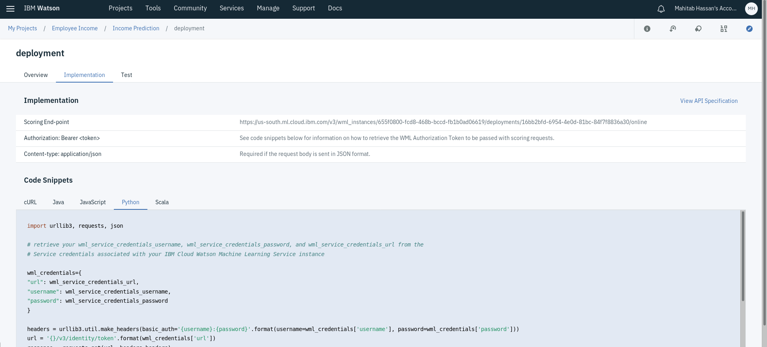Click the JSON format requirement text
The image size is (767, 347).
[305, 154]
